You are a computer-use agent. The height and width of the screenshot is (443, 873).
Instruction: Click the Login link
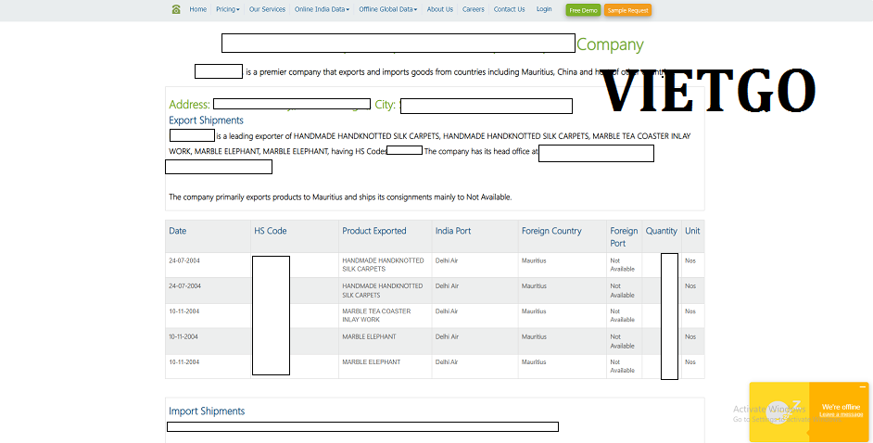coord(544,9)
